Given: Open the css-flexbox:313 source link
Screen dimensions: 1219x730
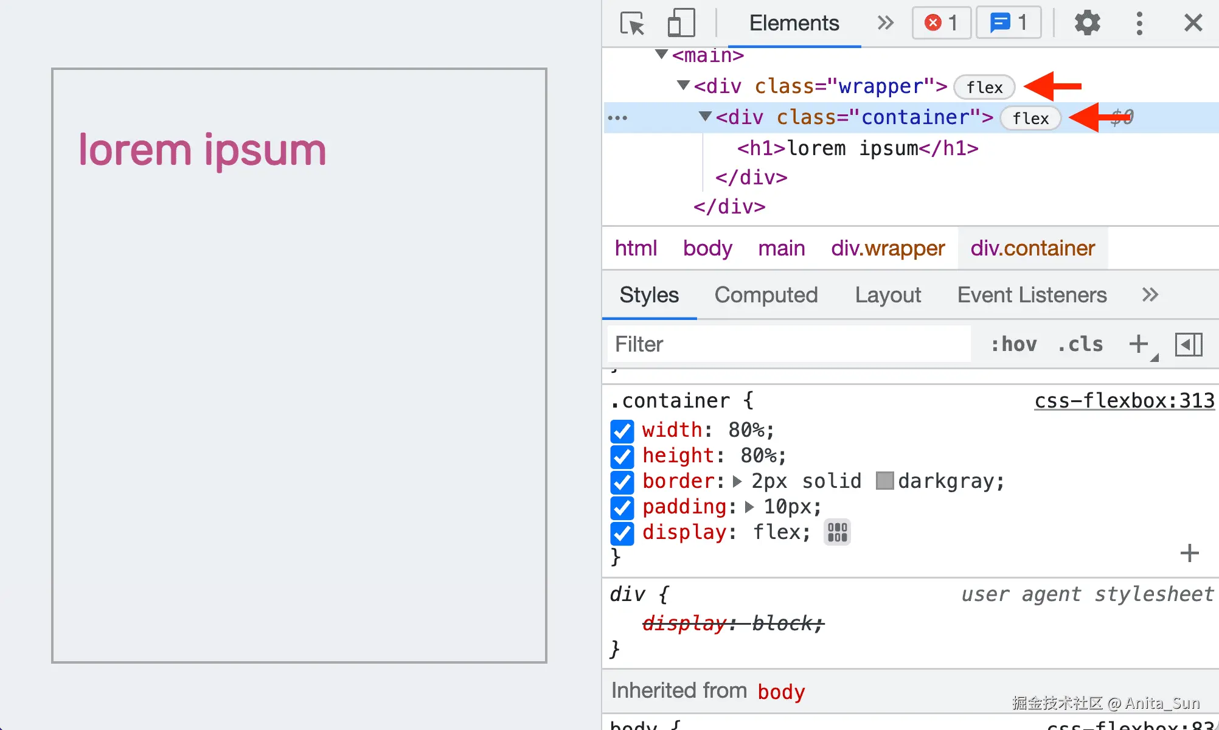Looking at the screenshot, I should pyautogui.click(x=1124, y=401).
